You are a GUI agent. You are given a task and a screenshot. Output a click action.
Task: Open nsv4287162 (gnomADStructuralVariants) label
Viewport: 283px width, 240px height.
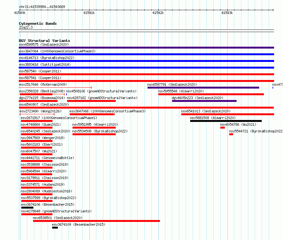102,98
